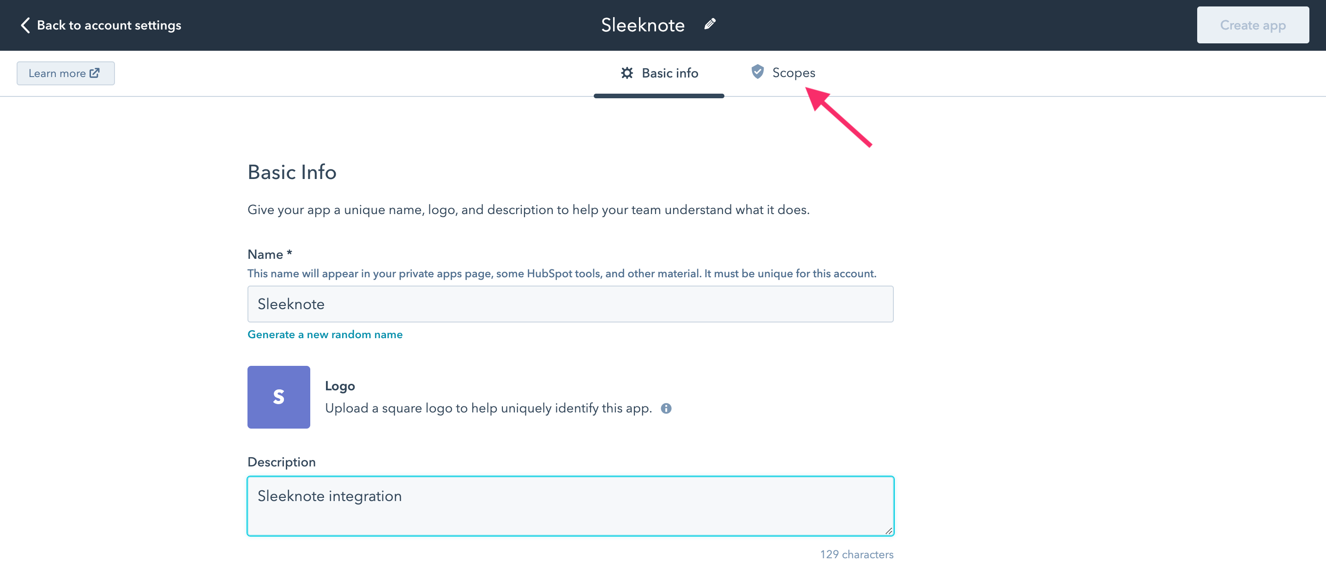Click the Create app button
Screen dimensions: 1326x585
1253,25
